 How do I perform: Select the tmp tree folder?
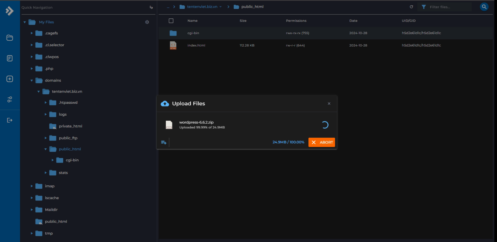click(x=49, y=233)
